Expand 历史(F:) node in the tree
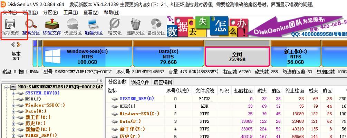Image resolution: width=347 pixels, height=138 pixels. tap(13, 124)
